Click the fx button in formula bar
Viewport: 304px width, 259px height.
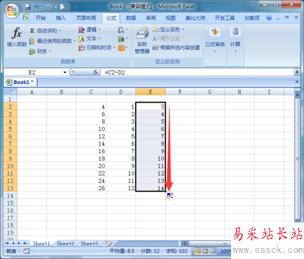pyautogui.click(x=95, y=72)
